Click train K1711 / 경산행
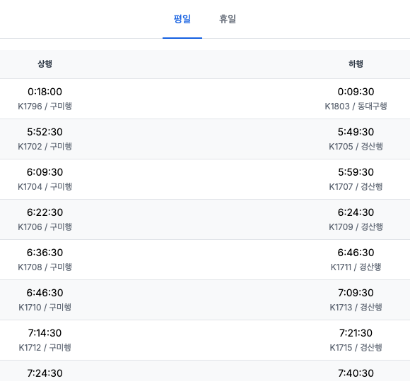The width and height of the screenshot is (410, 381). pyautogui.click(x=356, y=267)
